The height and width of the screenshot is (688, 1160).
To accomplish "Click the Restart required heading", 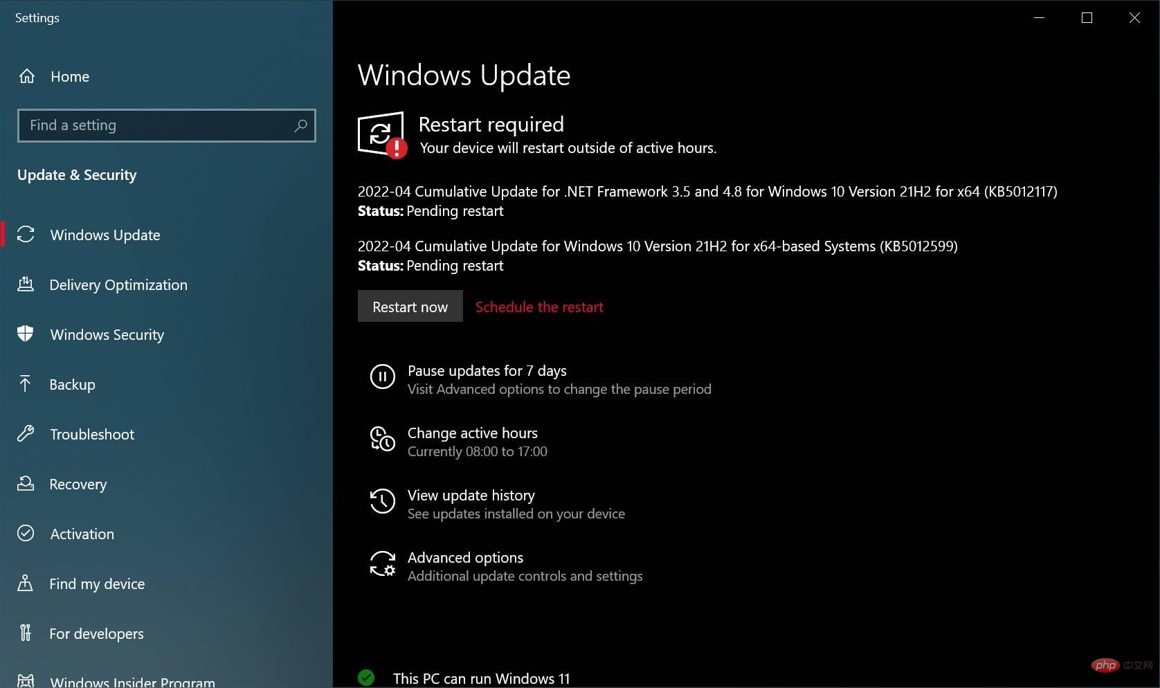I will [491, 125].
